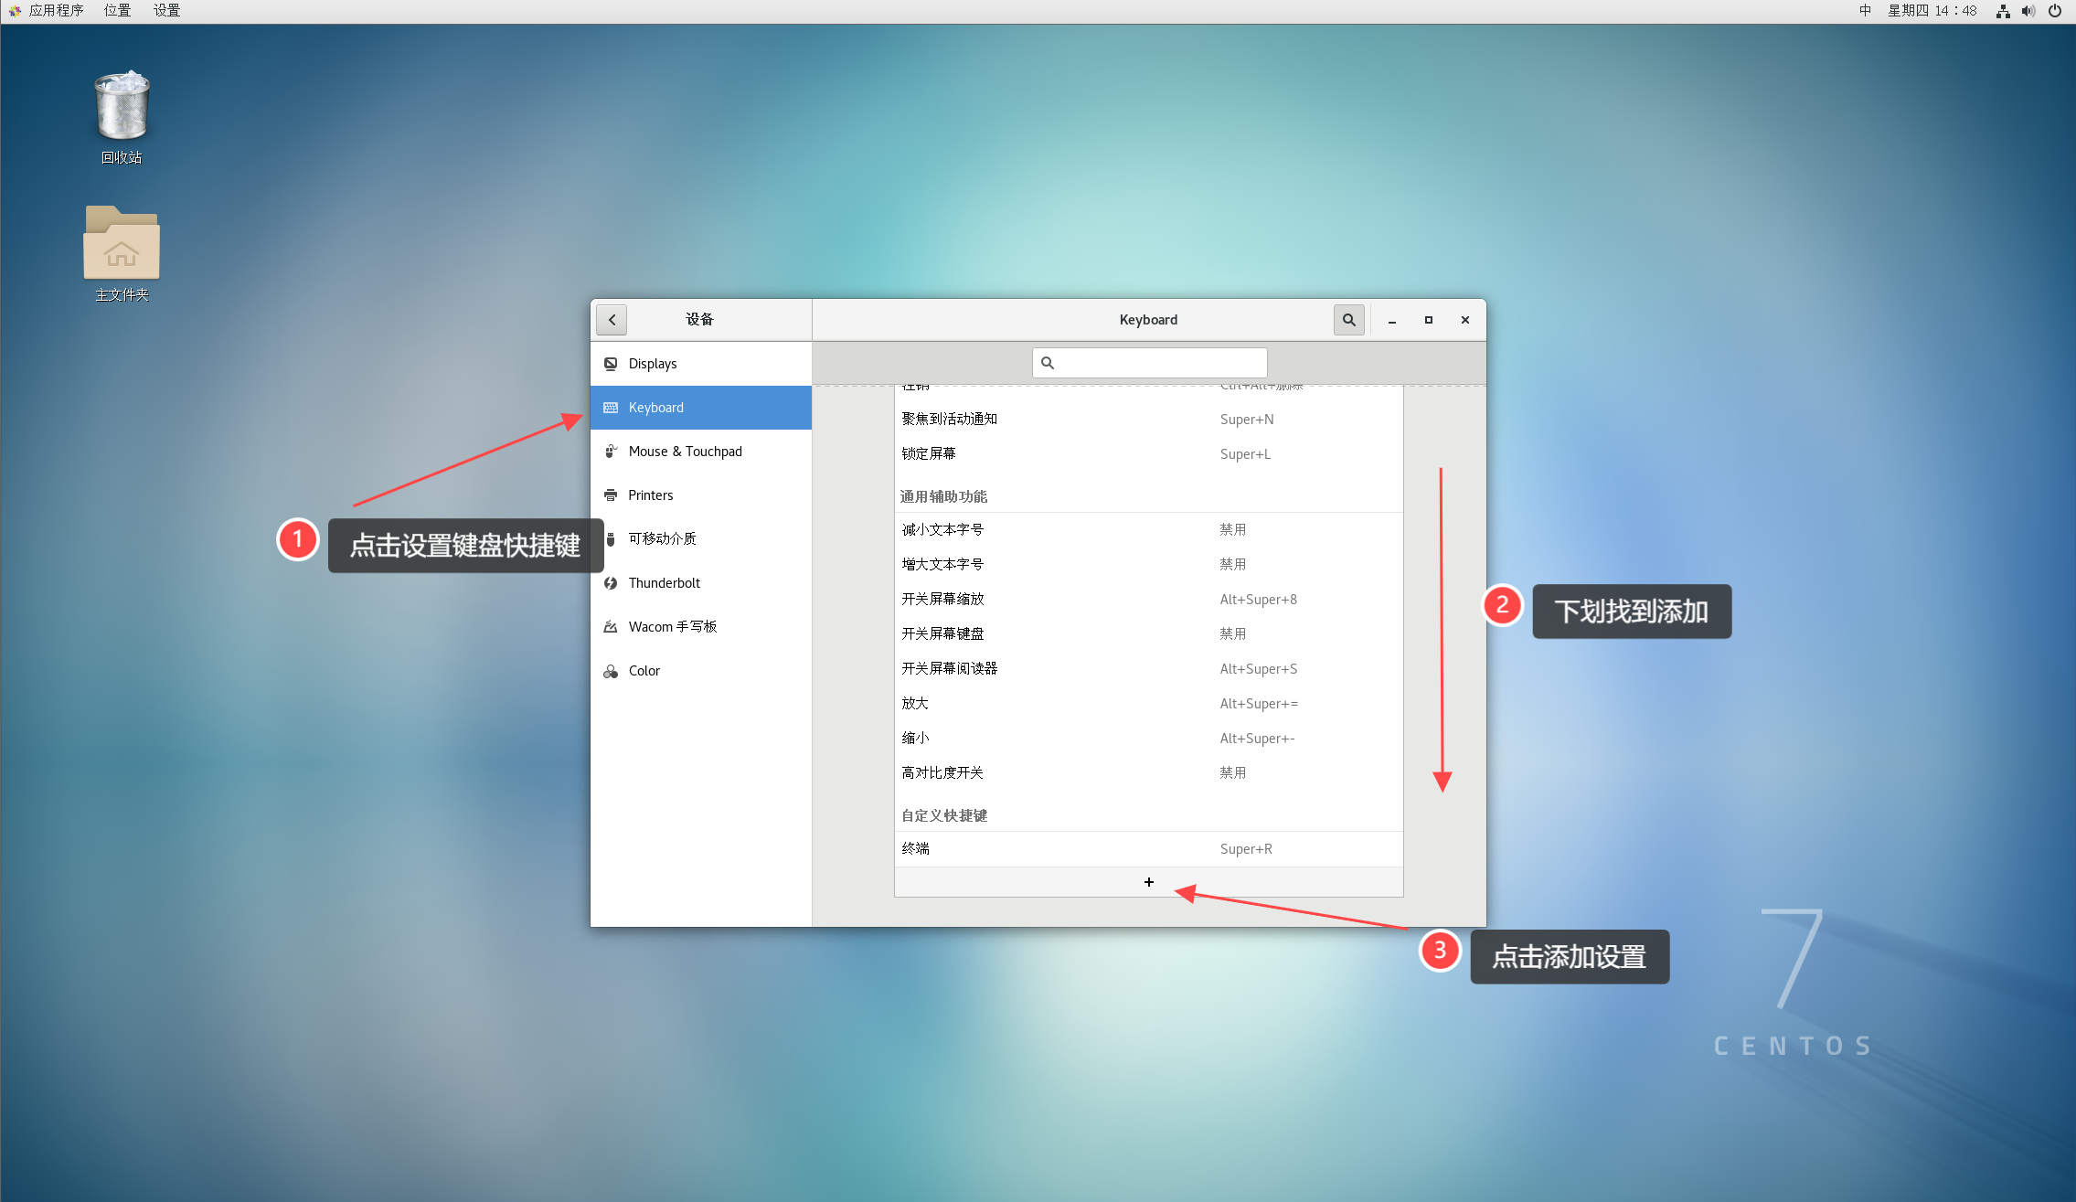Close the Keyboard settings window
Screen dimensions: 2076x1202
click(x=1465, y=320)
